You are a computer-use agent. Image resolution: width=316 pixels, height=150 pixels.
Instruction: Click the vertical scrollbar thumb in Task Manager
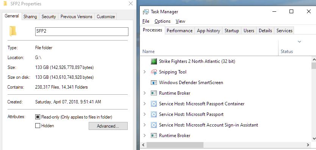click(314, 66)
